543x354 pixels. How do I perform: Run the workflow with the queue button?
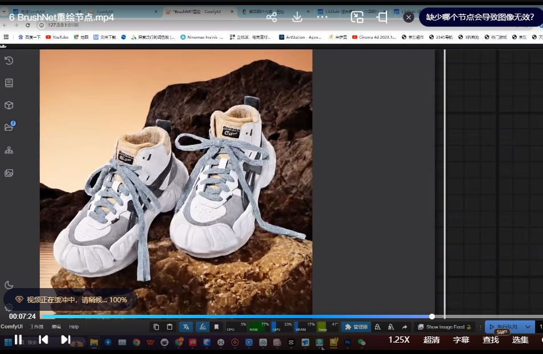pyautogui.click(x=504, y=327)
